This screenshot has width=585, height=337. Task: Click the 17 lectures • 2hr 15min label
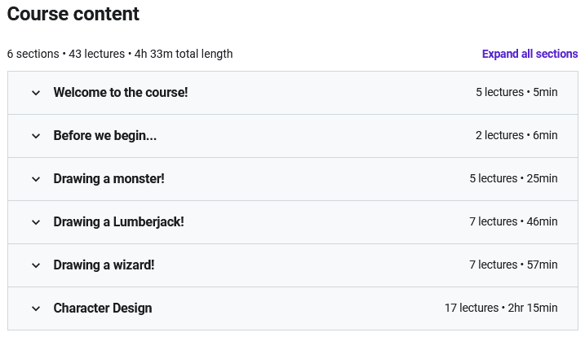501,309
